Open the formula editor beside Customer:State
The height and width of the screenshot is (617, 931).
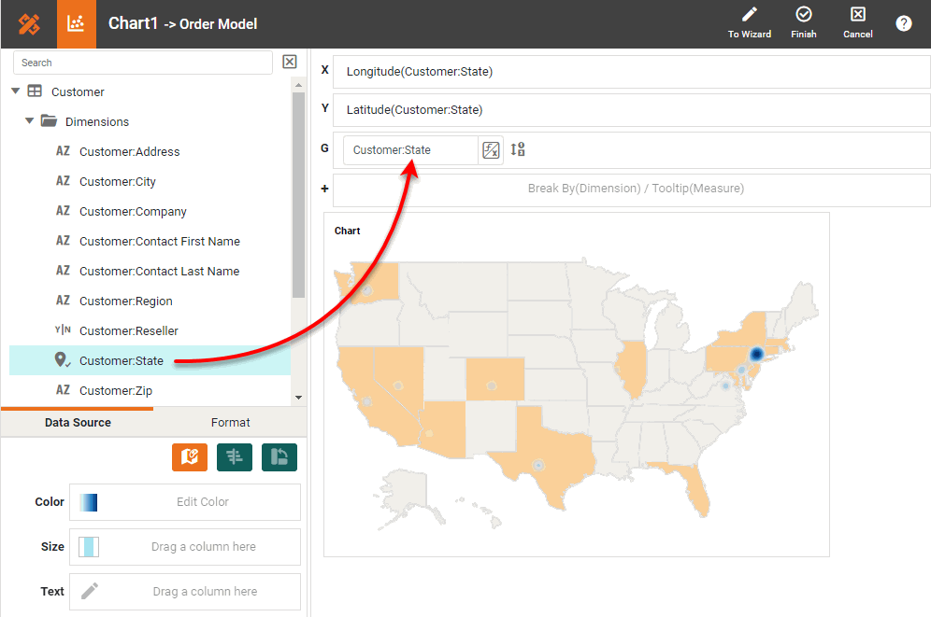pos(491,149)
